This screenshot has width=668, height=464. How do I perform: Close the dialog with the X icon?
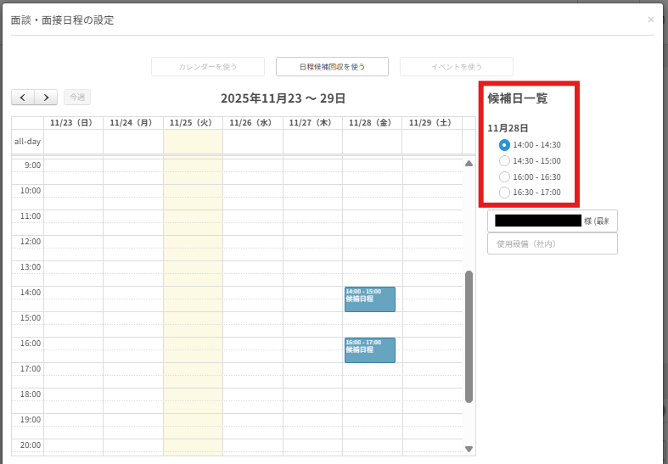point(651,20)
